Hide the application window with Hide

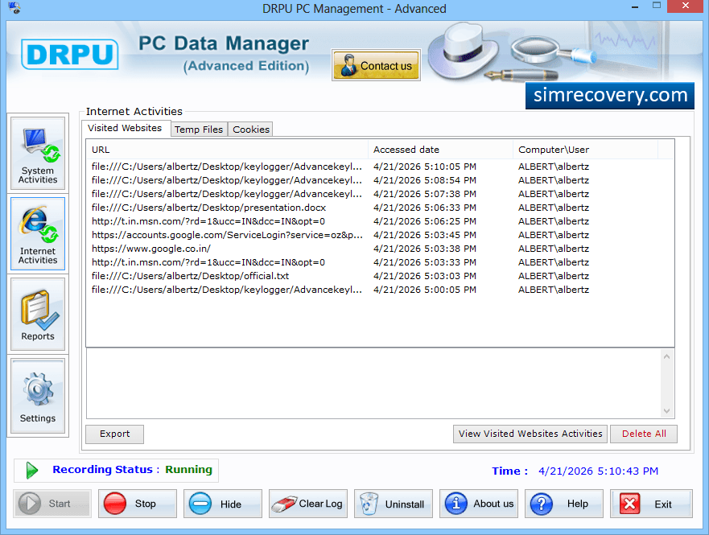pos(223,504)
